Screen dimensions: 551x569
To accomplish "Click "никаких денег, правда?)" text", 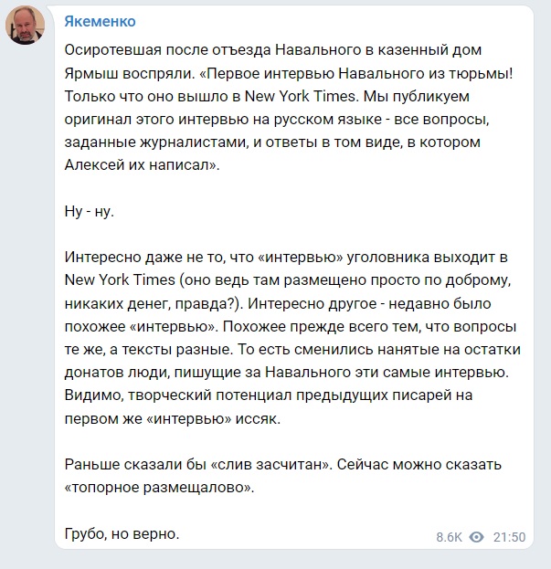I will tap(154, 304).
